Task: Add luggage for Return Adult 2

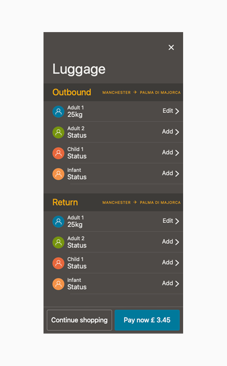Action: click(170, 242)
